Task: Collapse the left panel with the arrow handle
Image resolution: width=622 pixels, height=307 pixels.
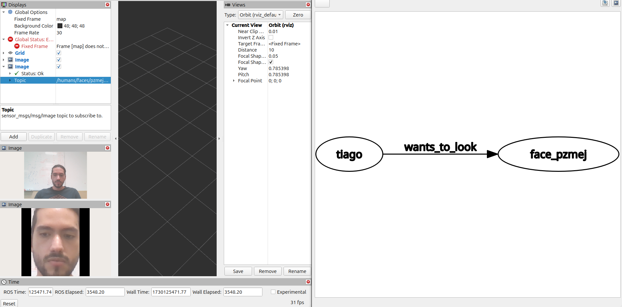Action: point(116,138)
